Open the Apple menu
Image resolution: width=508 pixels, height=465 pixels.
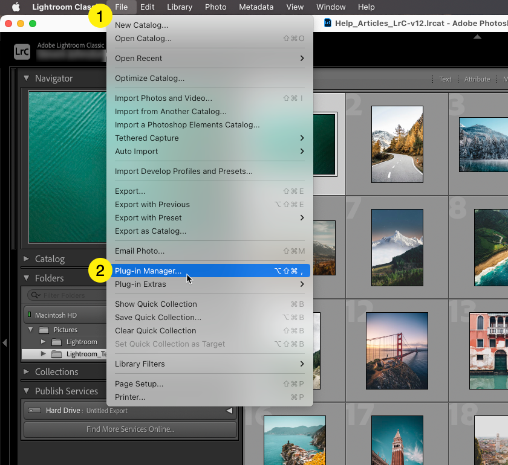point(16,7)
